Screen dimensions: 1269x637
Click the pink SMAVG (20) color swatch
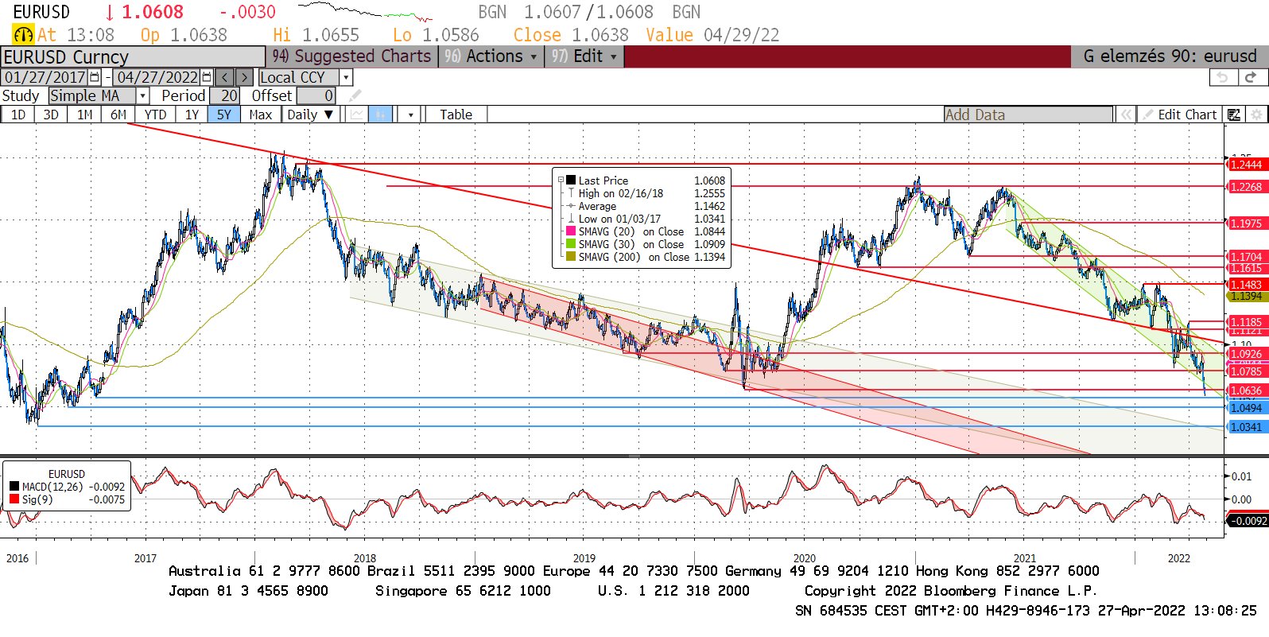coord(570,231)
